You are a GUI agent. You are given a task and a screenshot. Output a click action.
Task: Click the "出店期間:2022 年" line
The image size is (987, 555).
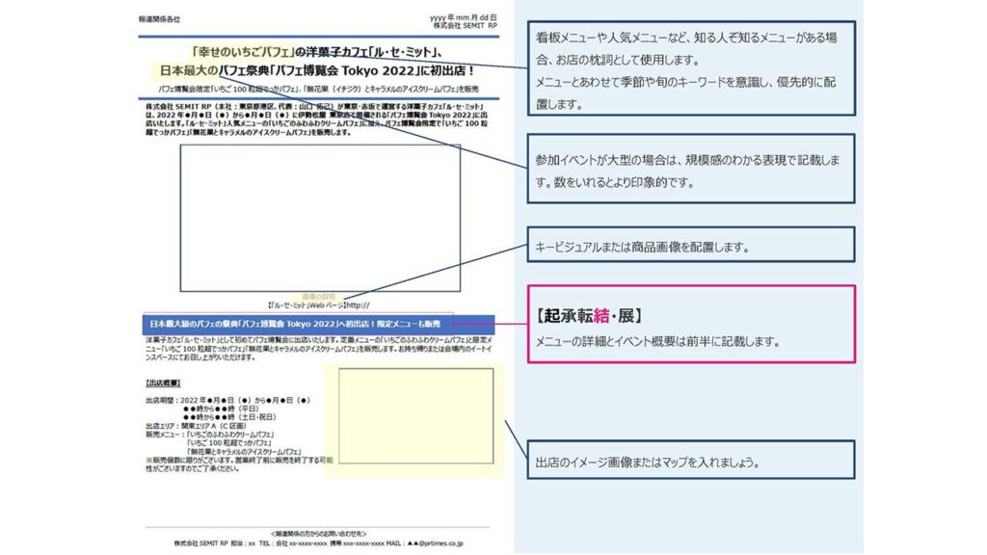pos(227,400)
